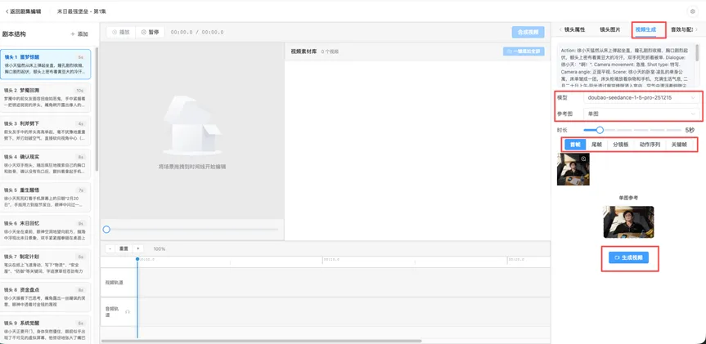The width and height of the screenshot is (706, 344).
Task: Click the 单图参考 reference image
Action: (x=628, y=222)
